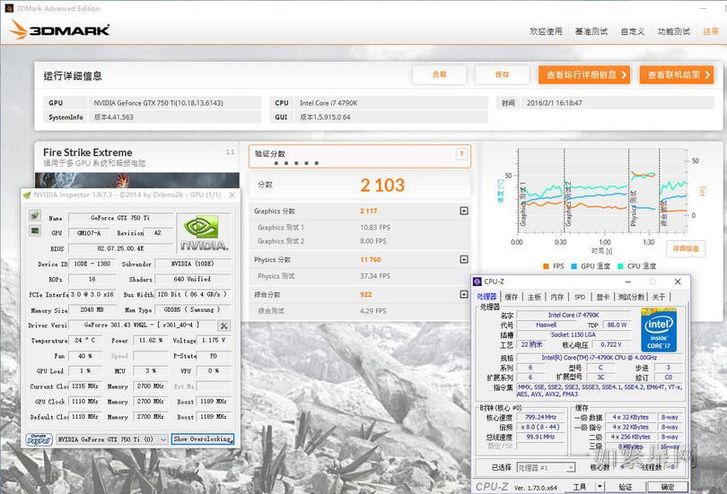Click the PayPal Donate icon in NVIDIA Inspector

click(39, 439)
